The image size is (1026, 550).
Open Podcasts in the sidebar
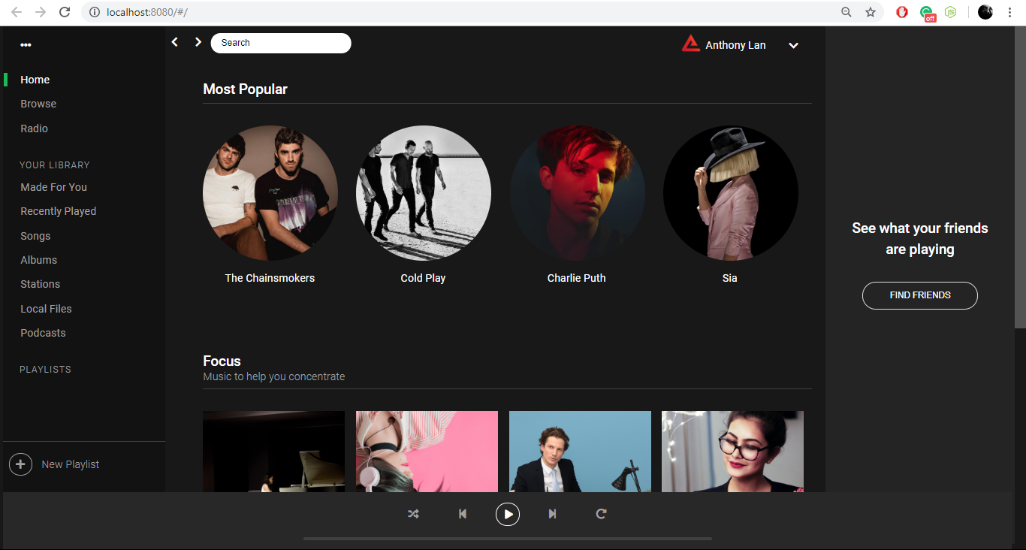tap(43, 333)
